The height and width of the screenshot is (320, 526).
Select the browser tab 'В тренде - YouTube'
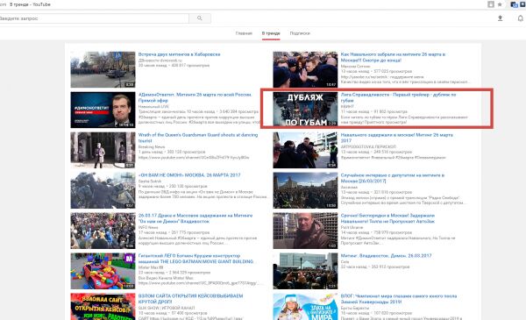coord(30,4)
